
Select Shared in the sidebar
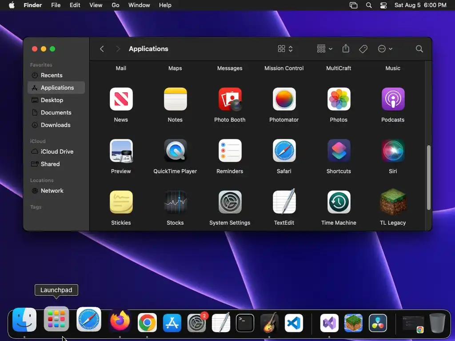click(x=56, y=164)
